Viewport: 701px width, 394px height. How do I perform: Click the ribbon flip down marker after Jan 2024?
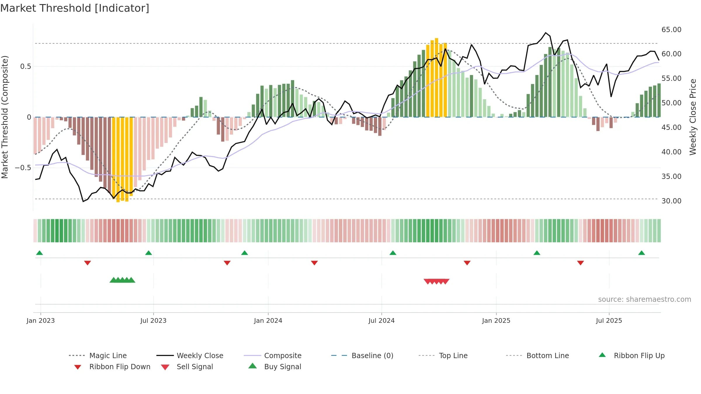click(314, 263)
